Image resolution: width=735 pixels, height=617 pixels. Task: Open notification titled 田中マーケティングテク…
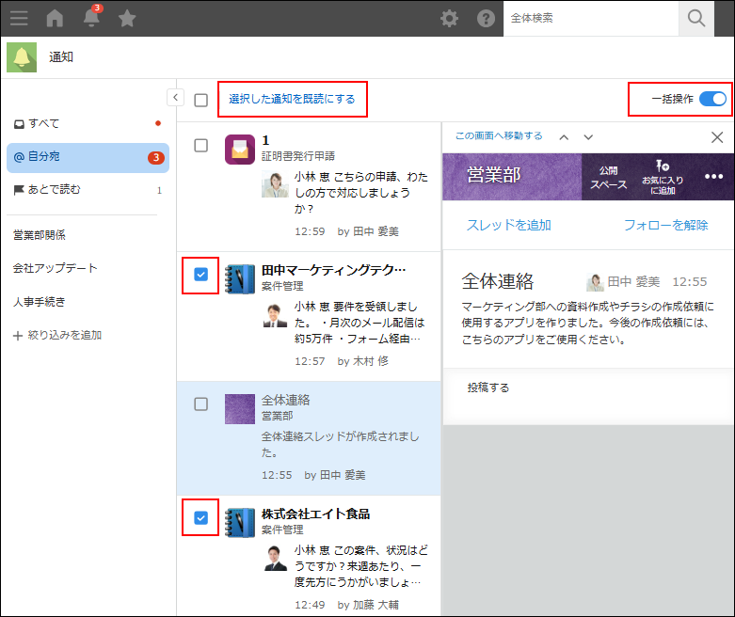pyautogui.click(x=333, y=270)
